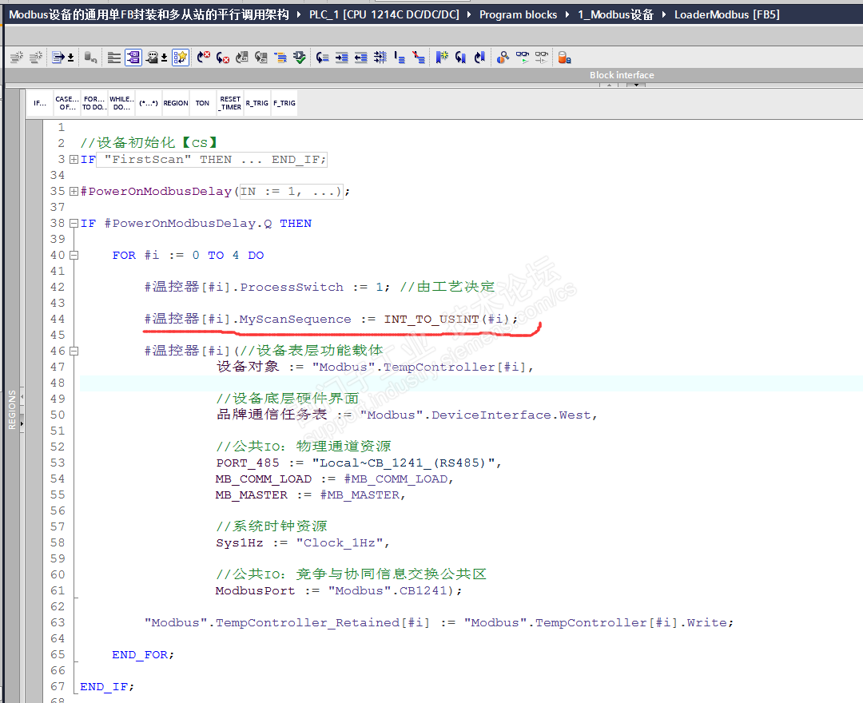The image size is (863, 703).
Task: Outdent the selected text using toolbar icon
Action: [x=361, y=58]
